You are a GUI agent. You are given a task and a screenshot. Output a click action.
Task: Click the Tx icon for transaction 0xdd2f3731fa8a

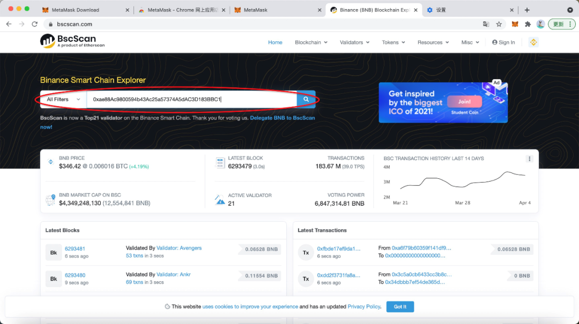306,278
